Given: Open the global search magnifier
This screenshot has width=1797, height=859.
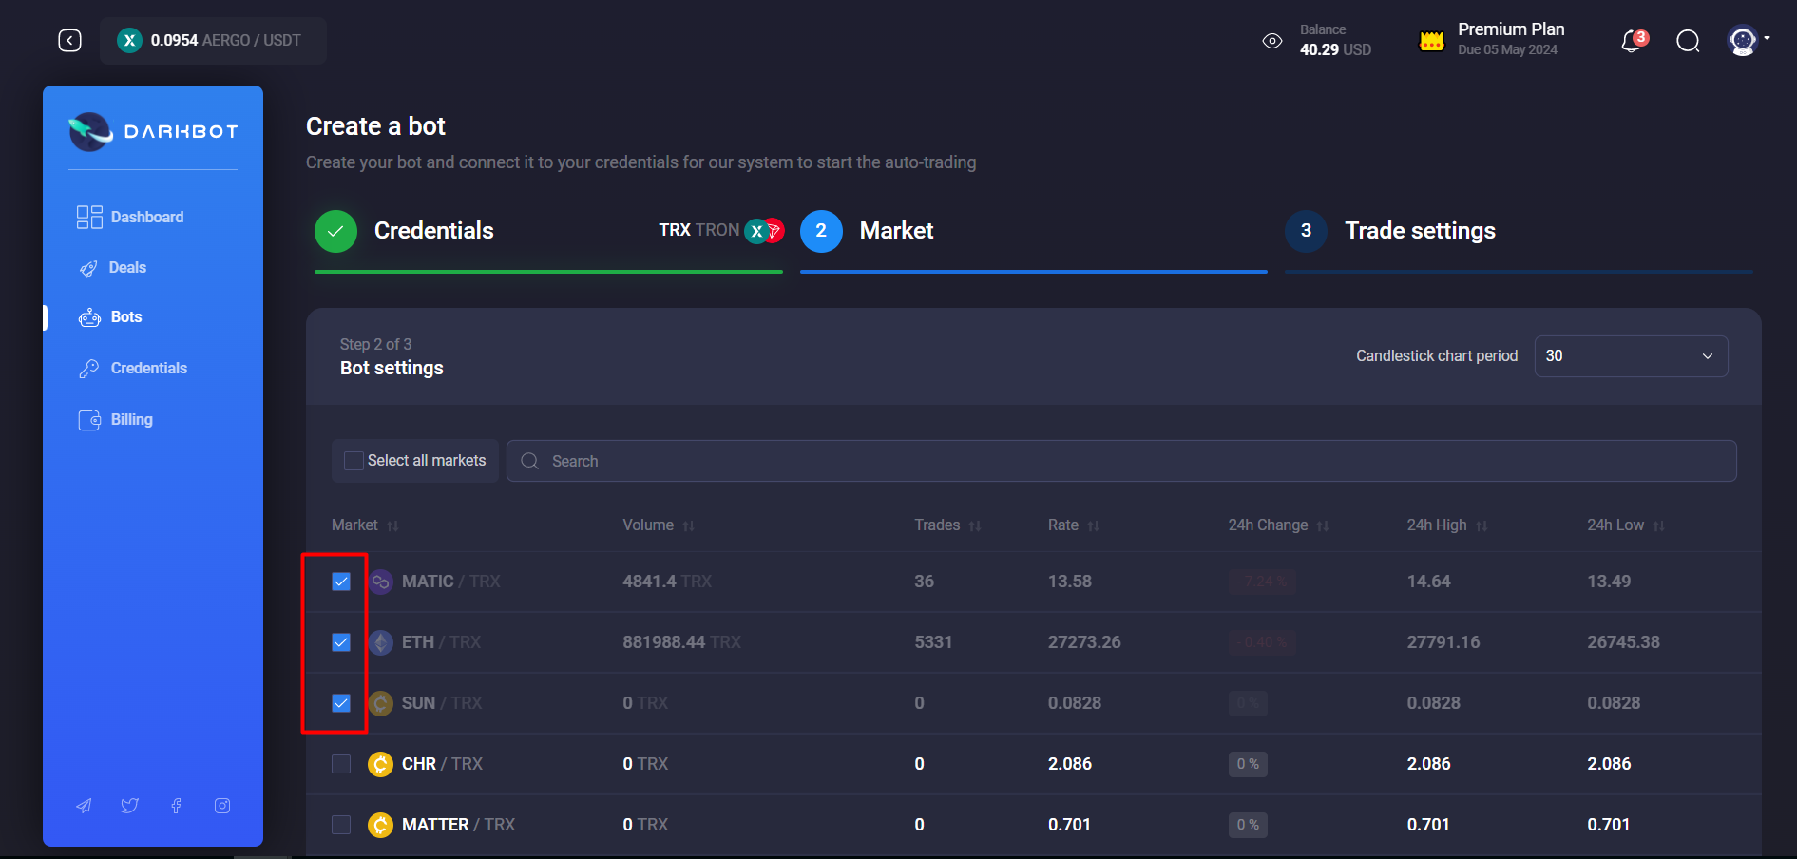Looking at the screenshot, I should [x=1688, y=42].
